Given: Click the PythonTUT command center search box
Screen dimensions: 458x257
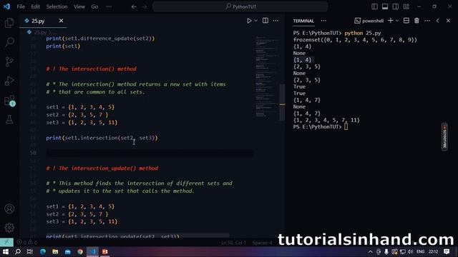Looking at the screenshot, I should point(240,6).
